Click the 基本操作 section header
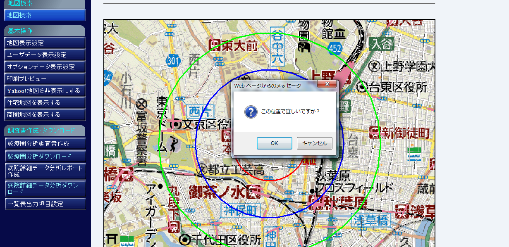The width and height of the screenshot is (509, 247). coord(45,31)
